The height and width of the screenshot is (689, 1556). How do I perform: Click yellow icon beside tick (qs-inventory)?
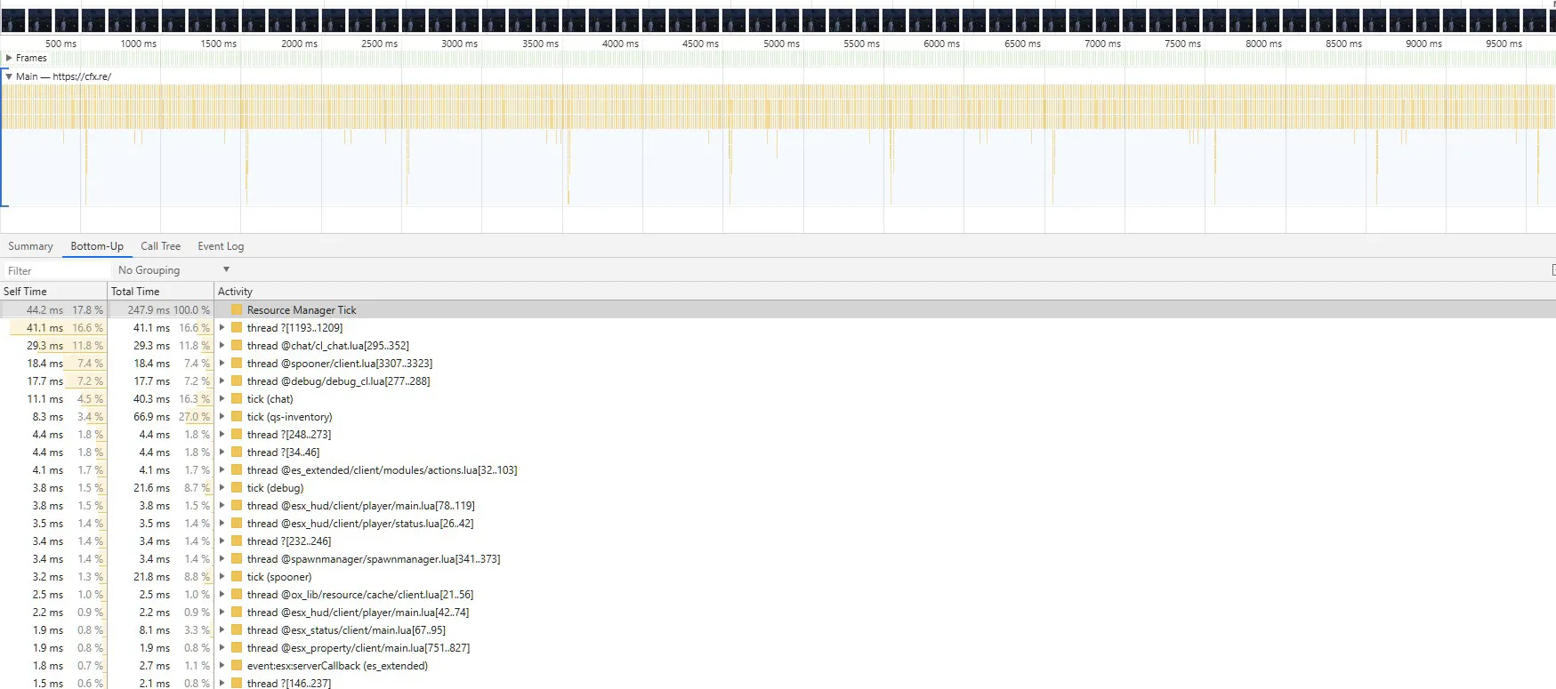(x=237, y=417)
